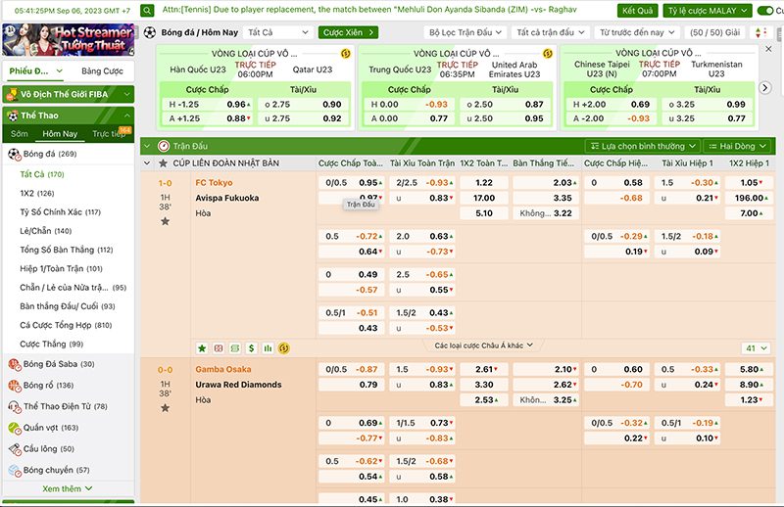The width and height of the screenshot is (784, 507).
Task: Click the statistics bar-chart icon below FC Tokyo
Action: [268, 348]
